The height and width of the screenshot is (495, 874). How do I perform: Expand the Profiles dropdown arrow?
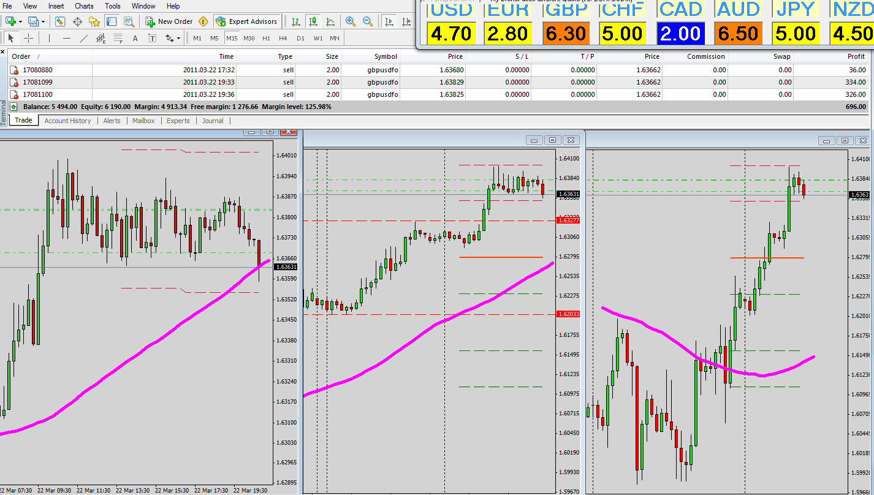click(x=42, y=21)
